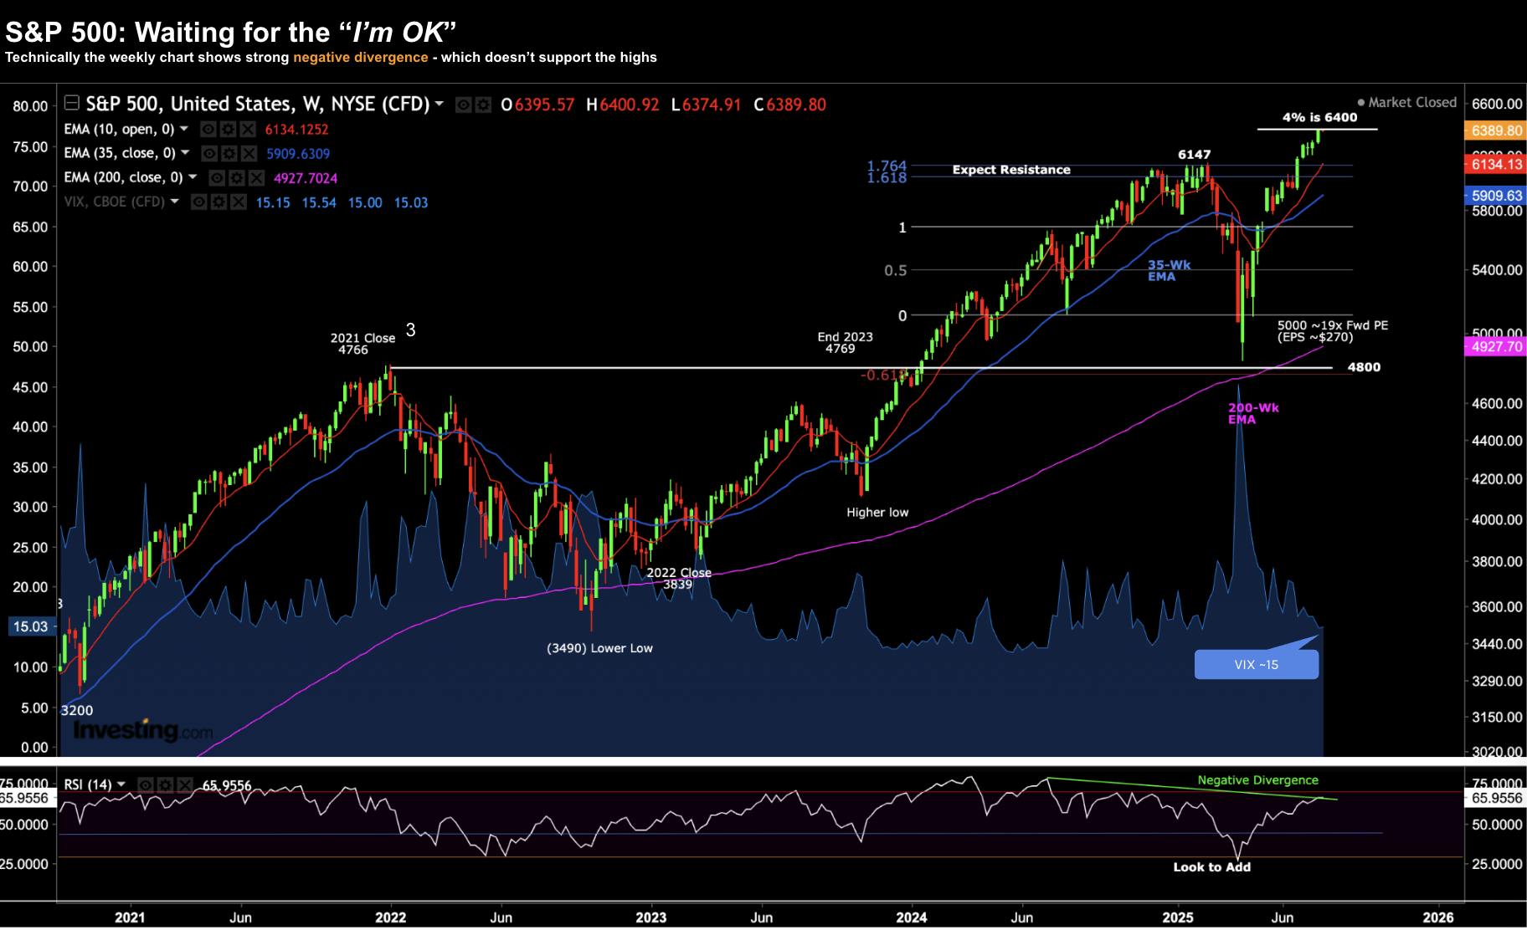Open settings for the S&P 500 series
The height and width of the screenshot is (930, 1527).
[x=483, y=105]
